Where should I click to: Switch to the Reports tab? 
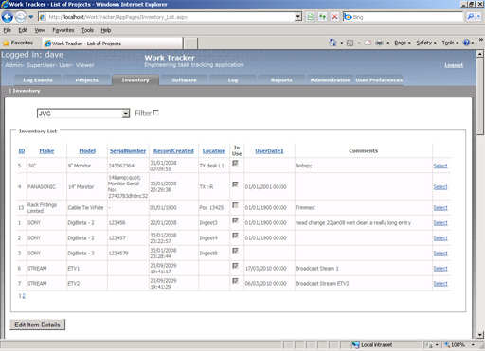click(x=281, y=80)
